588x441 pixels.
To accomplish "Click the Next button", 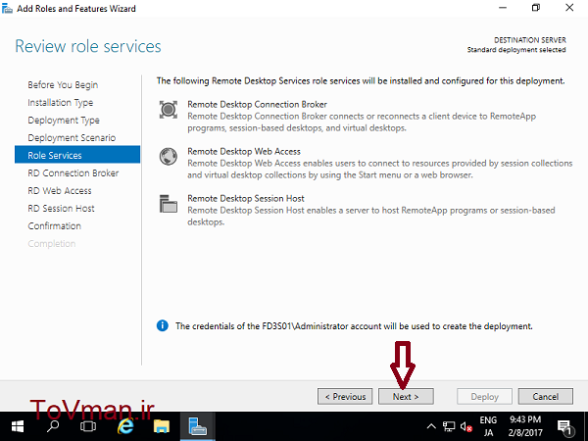I will (406, 396).
